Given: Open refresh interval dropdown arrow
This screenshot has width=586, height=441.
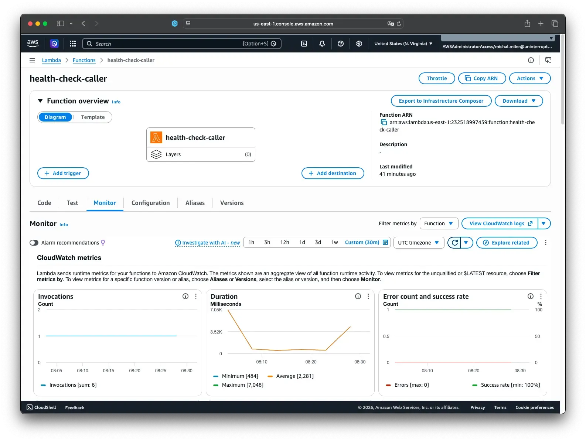Looking at the screenshot, I should 467,243.
